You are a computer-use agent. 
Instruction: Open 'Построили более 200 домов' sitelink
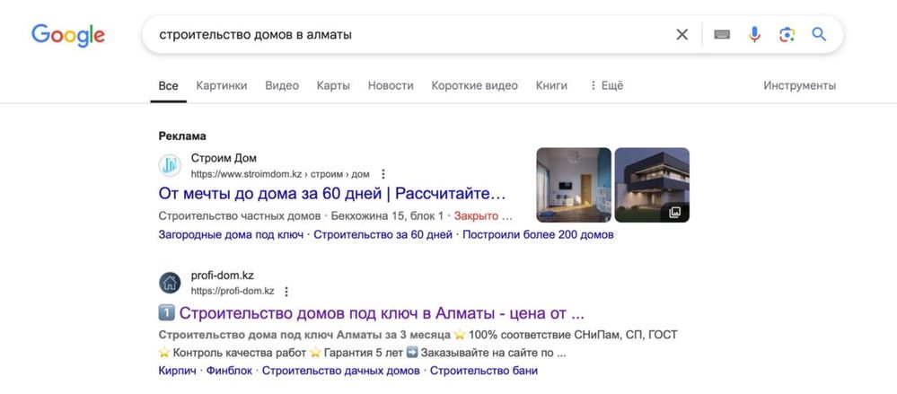point(538,234)
